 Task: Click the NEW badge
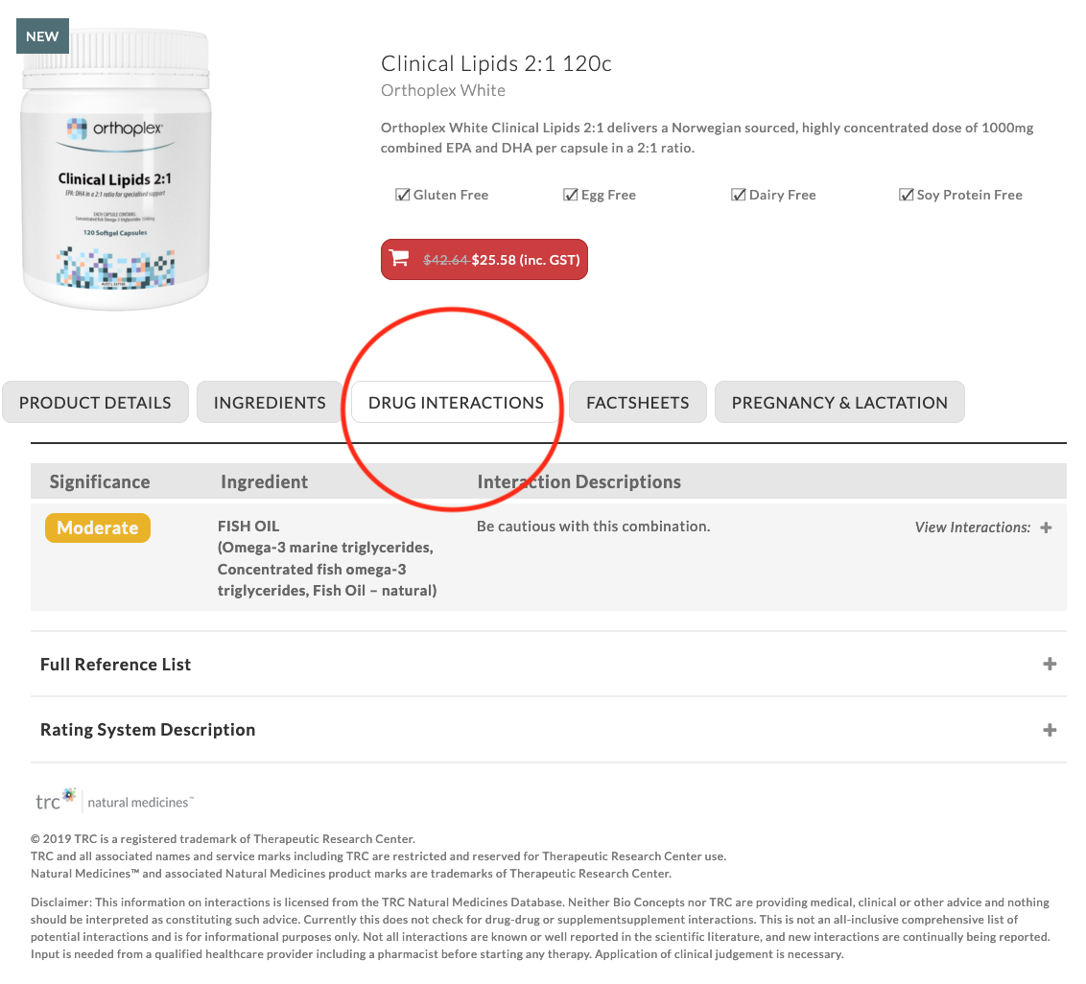click(41, 35)
